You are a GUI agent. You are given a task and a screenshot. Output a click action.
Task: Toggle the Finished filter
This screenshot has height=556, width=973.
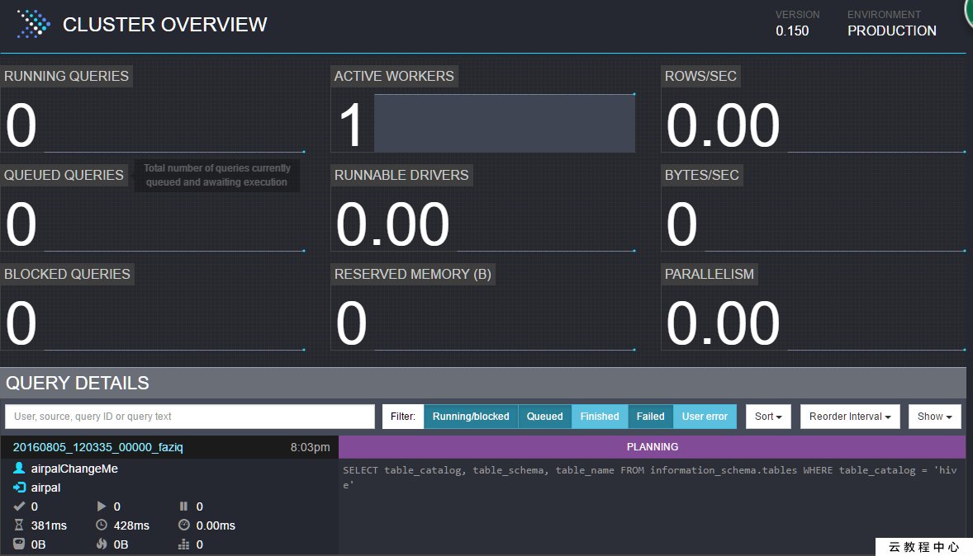click(600, 417)
